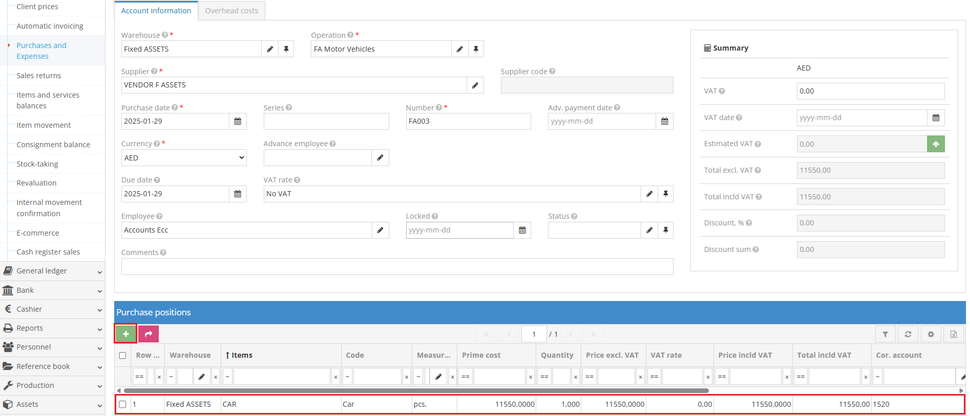Open grid settings gear icon
970x416 pixels.
[931, 334]
